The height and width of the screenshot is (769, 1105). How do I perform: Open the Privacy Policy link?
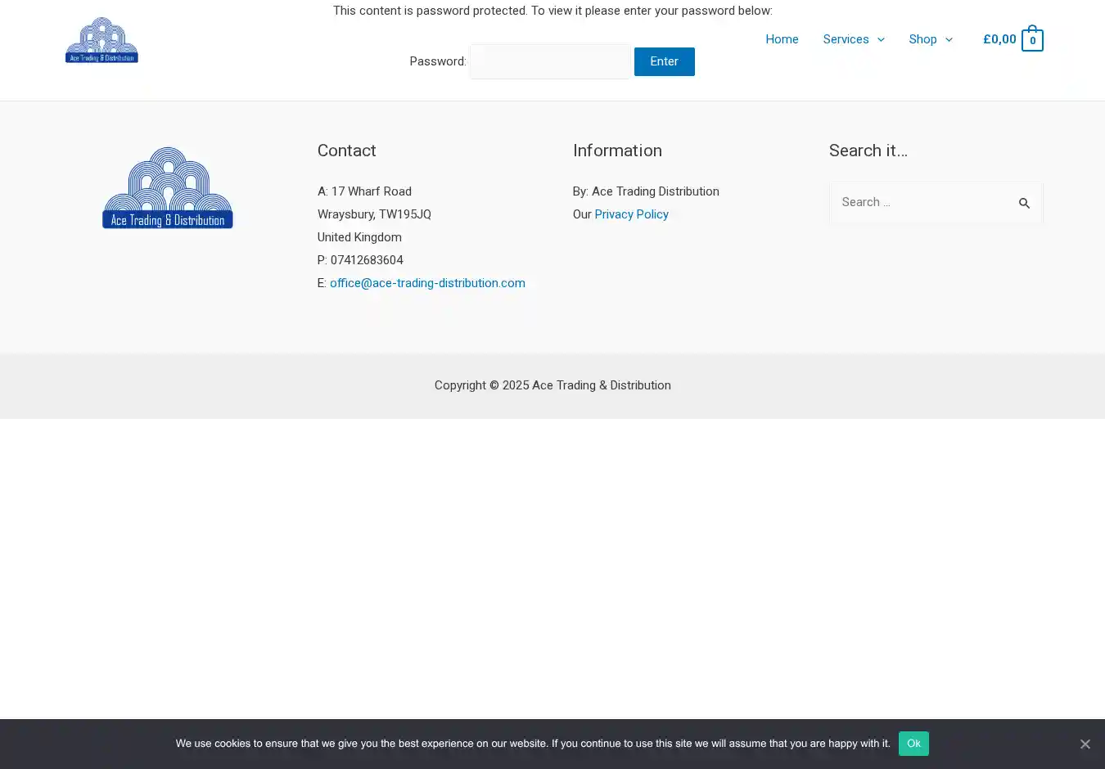click(631, 214)
